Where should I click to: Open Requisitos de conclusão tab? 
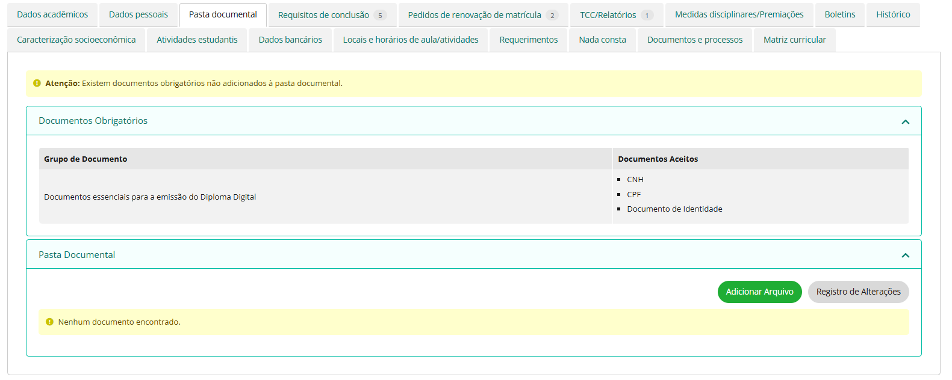pyautogui.click(x=331, y=15)
